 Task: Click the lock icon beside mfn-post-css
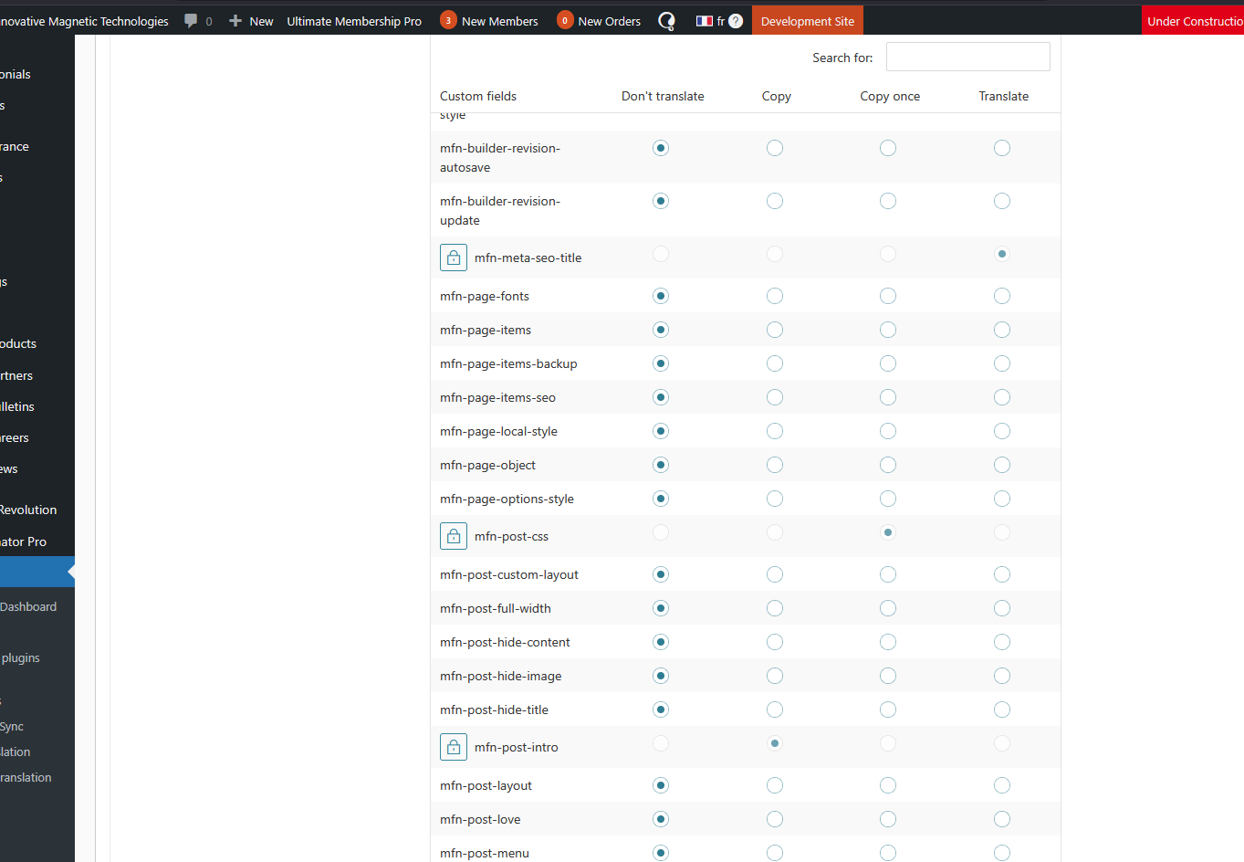(x=454, y=536)
